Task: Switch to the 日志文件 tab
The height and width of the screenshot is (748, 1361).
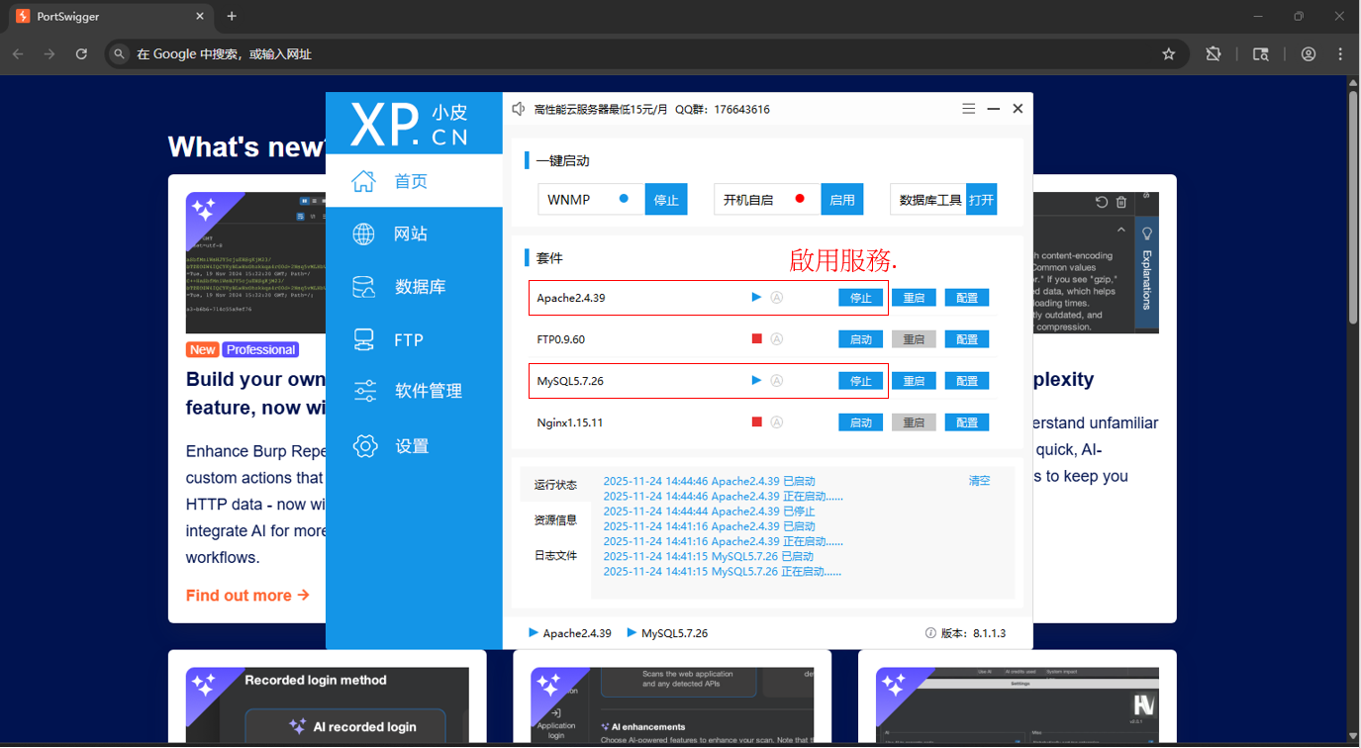Action: click(555, 555)
